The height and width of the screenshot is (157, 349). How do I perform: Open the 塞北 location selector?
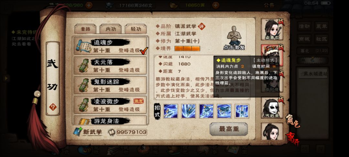pos(313,51)
